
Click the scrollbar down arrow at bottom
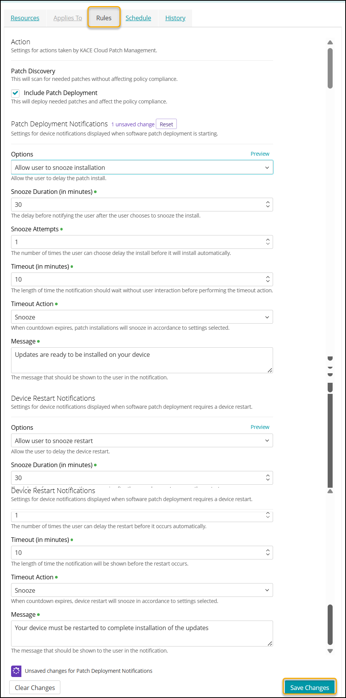point(330,651)
